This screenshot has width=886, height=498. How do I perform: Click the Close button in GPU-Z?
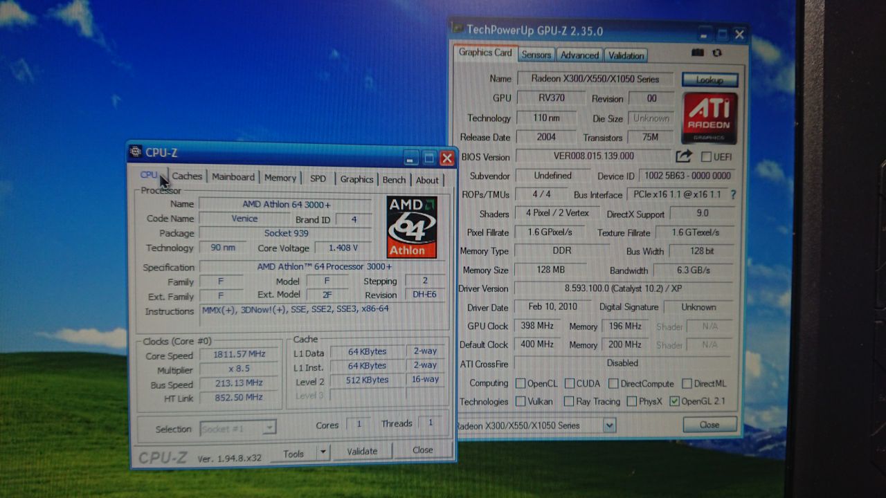coord(709,425)
